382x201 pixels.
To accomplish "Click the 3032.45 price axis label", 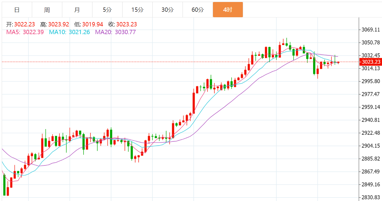I will tap(371, 55).
